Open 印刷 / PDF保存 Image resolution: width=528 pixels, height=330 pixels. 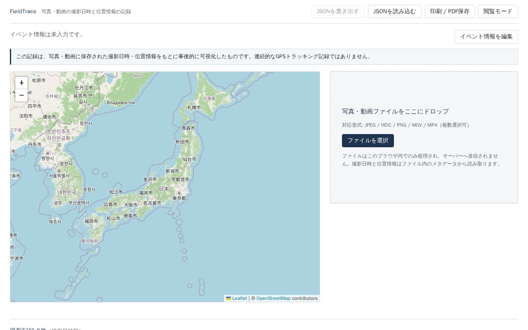[450, 12]
